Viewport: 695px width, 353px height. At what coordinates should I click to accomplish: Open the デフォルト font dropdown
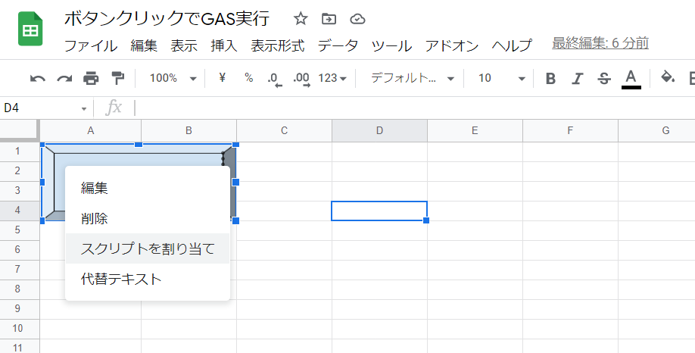[412, 79]
